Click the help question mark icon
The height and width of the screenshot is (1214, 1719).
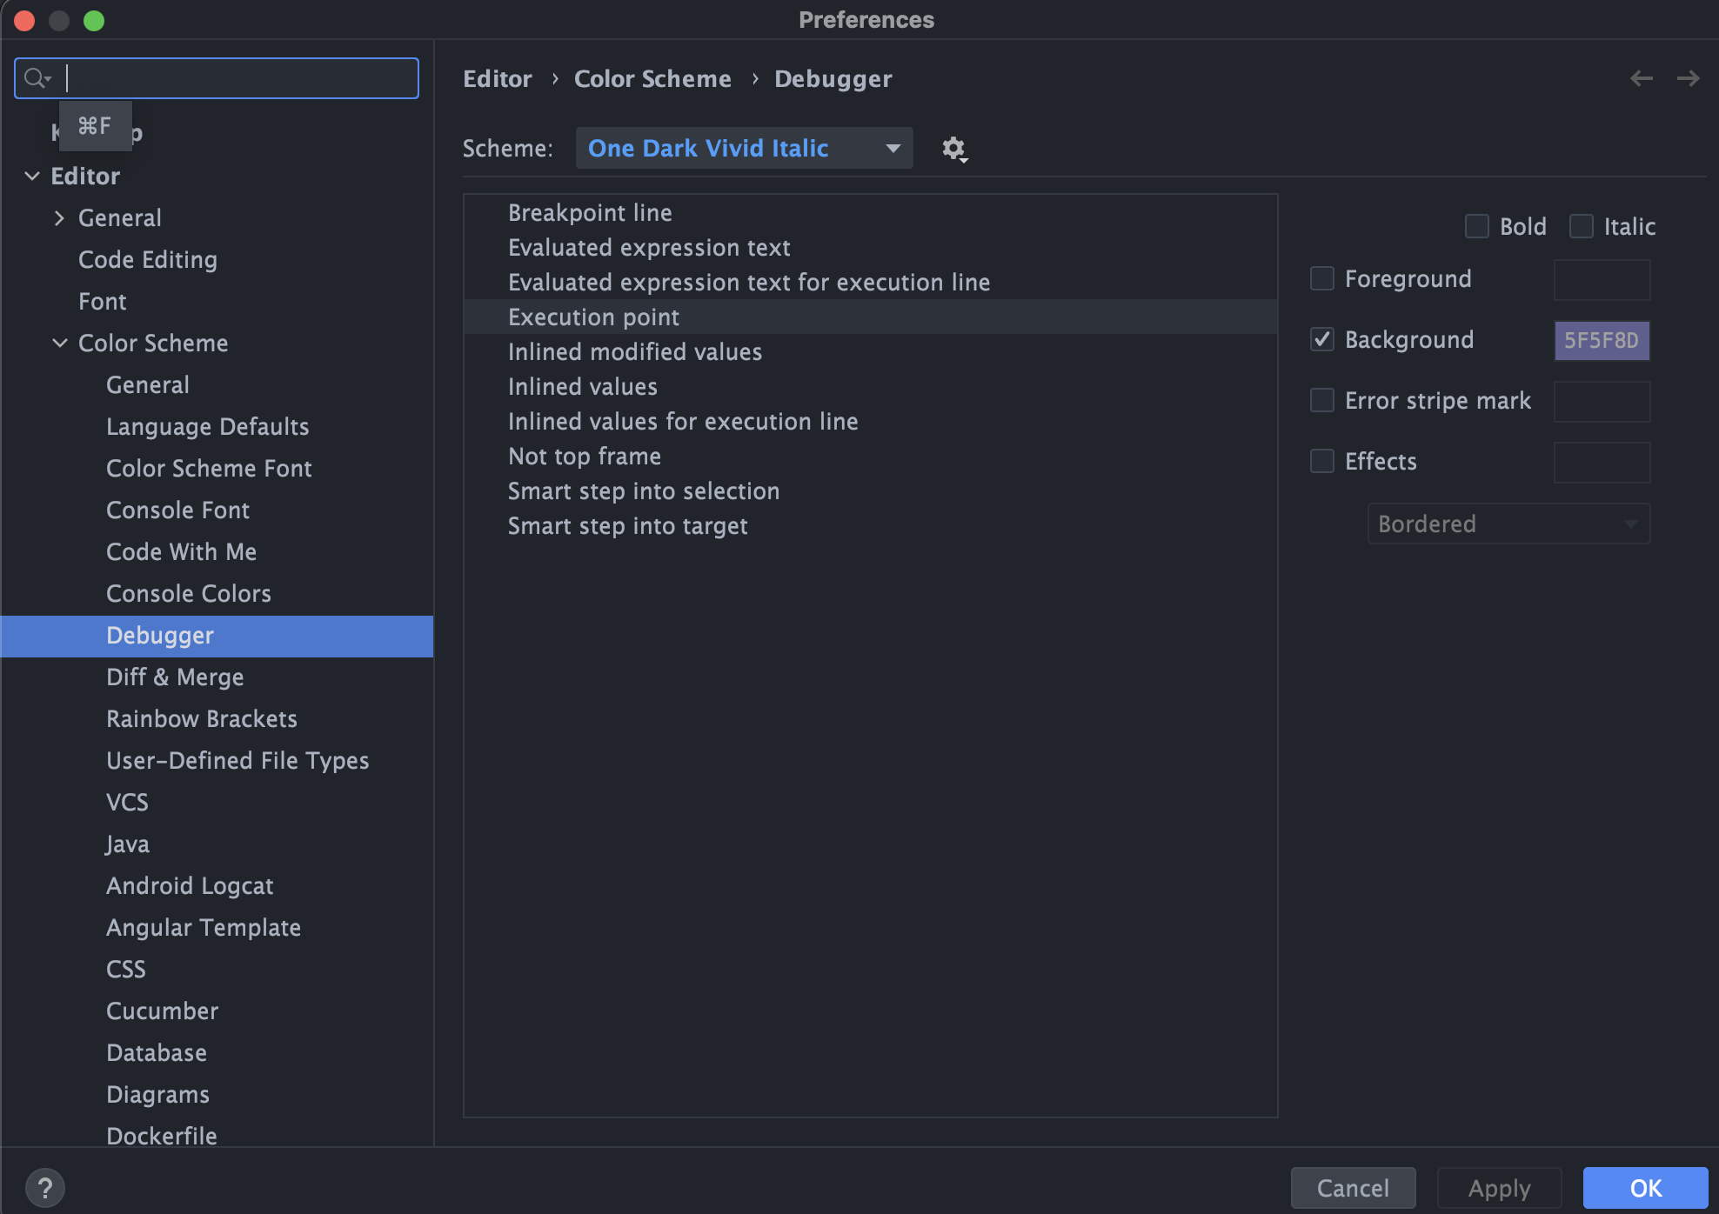click(x=46, y=1186)
